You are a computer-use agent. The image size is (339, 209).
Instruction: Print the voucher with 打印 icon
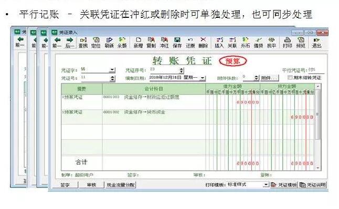click(288, 43)
